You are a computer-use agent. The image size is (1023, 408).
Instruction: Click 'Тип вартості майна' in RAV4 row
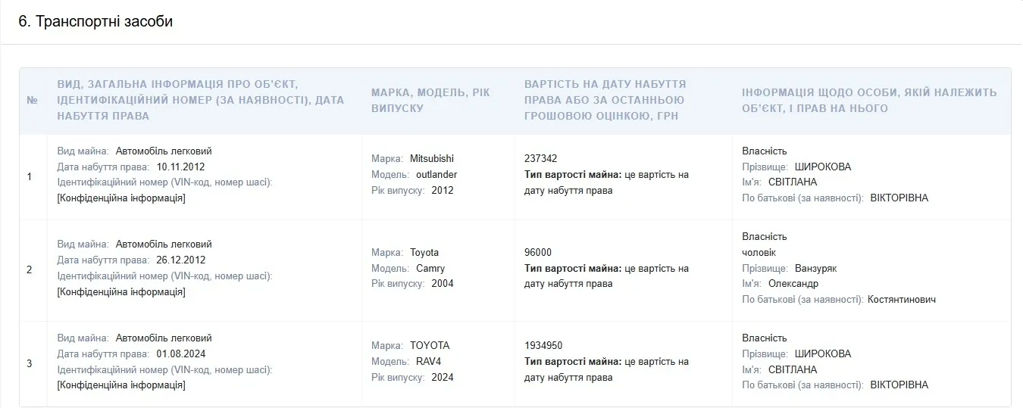(573, 362)
